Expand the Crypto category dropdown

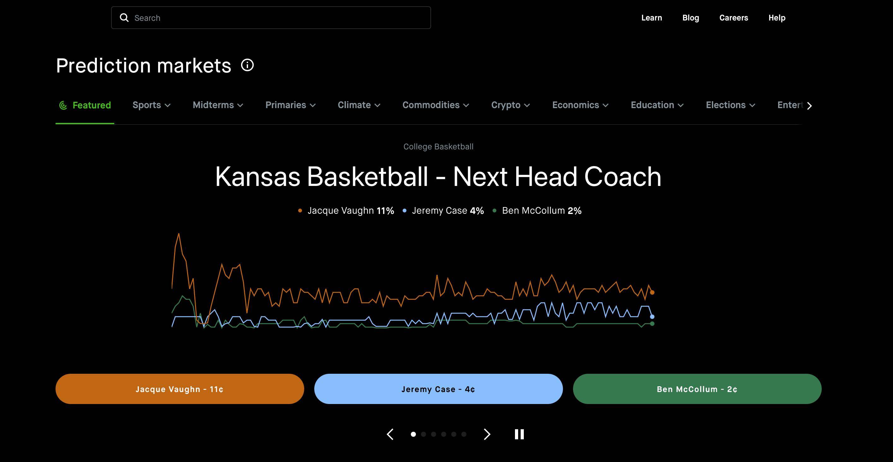coord(511,105)
